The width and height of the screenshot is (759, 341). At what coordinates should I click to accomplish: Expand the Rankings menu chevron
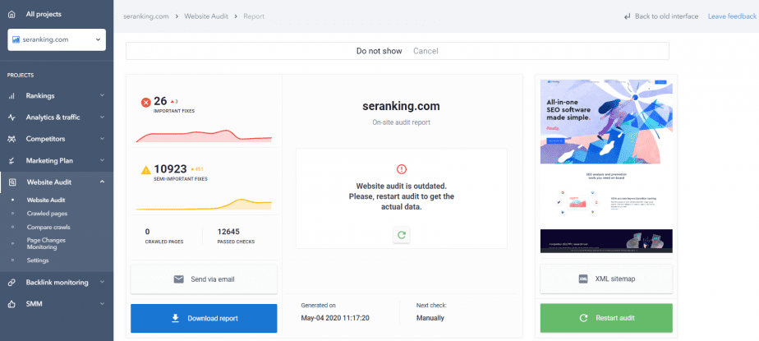(102, 95)
